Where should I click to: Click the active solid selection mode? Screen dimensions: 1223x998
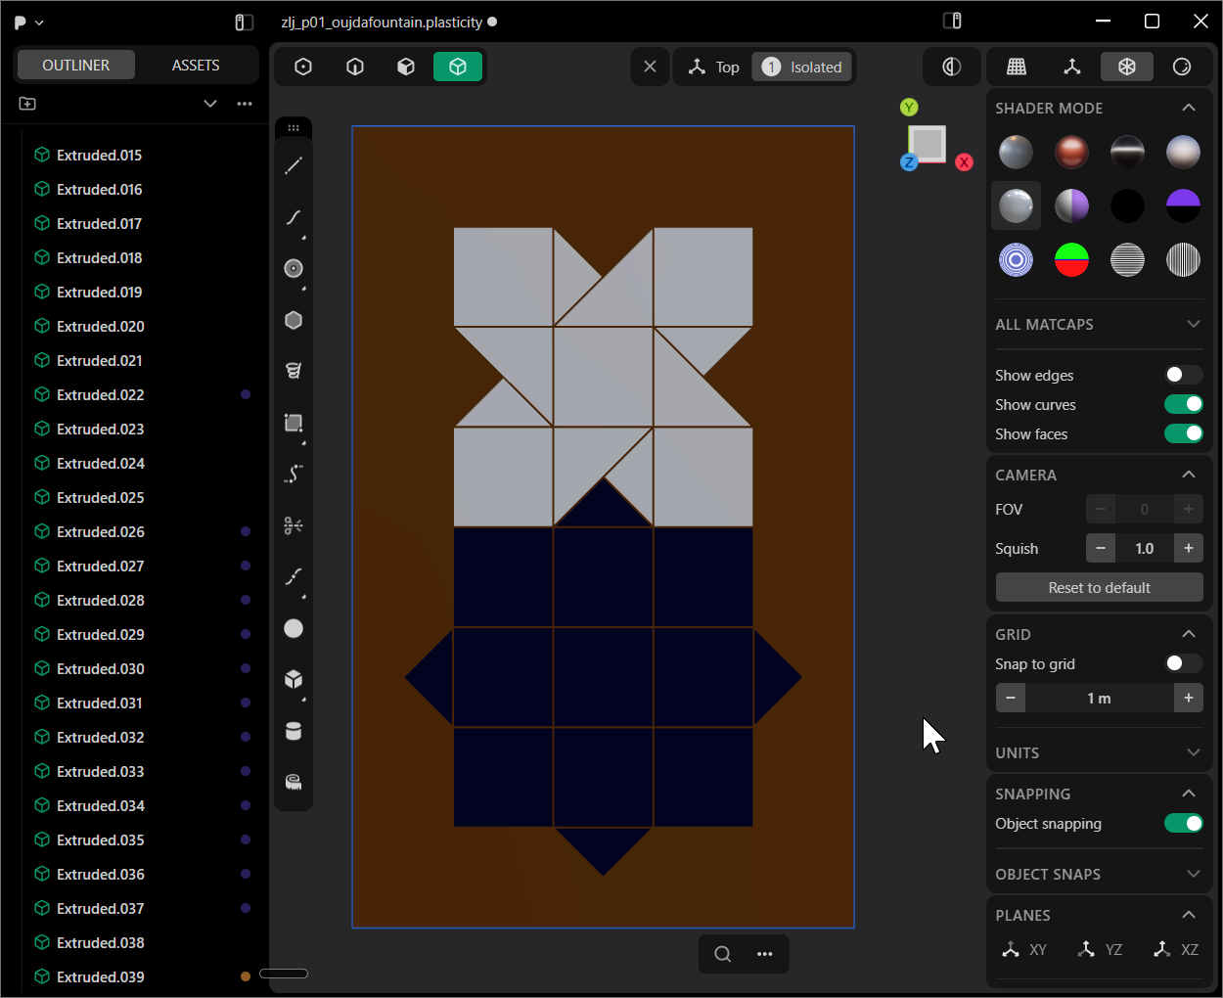pyautogui.click(x=458, y=67)
